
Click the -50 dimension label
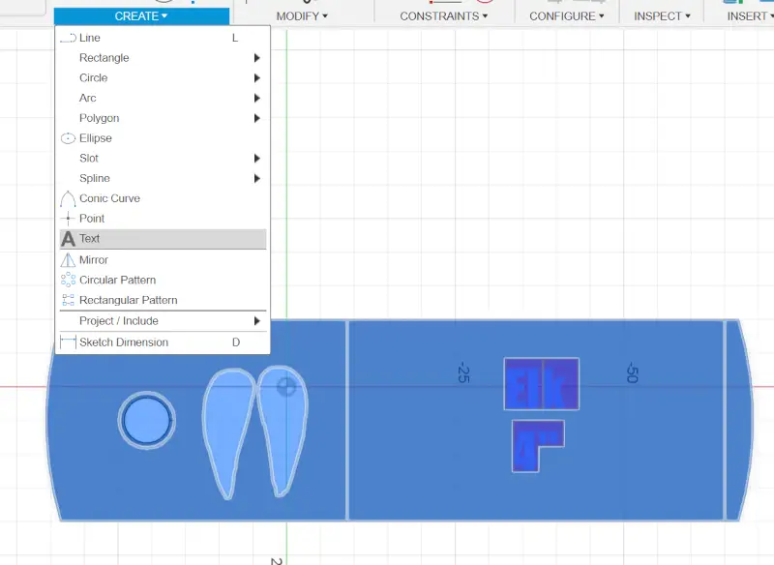click(633, 372)
